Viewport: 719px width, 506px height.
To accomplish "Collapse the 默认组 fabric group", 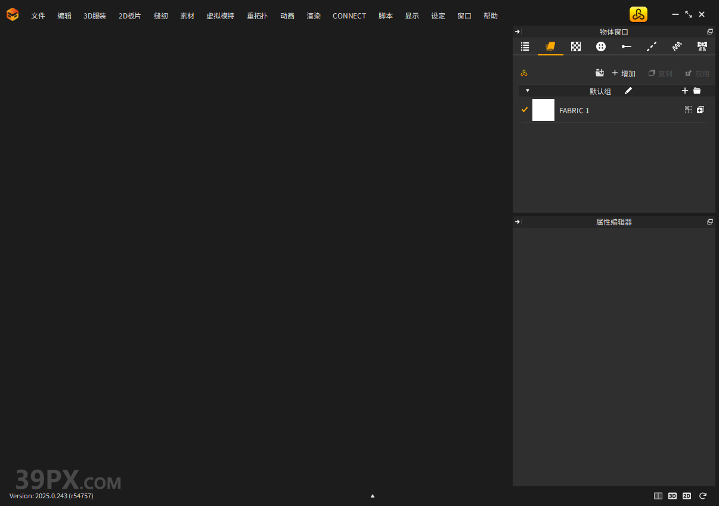I will click(x=528, y=91).
